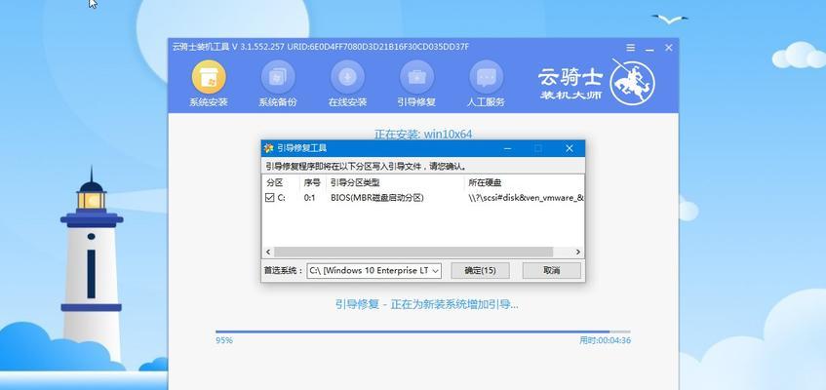Click the left arrow of the horizontal scrollbar
This screenshot has width=826, height=390.
pyautogui.click(x=268, y=252)
